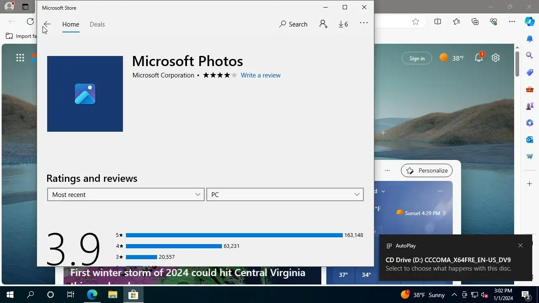Image resolution: width=539 pixels, height=303 pixels.
Task: Click the 4-star rating bar
Action: [174, 246]
